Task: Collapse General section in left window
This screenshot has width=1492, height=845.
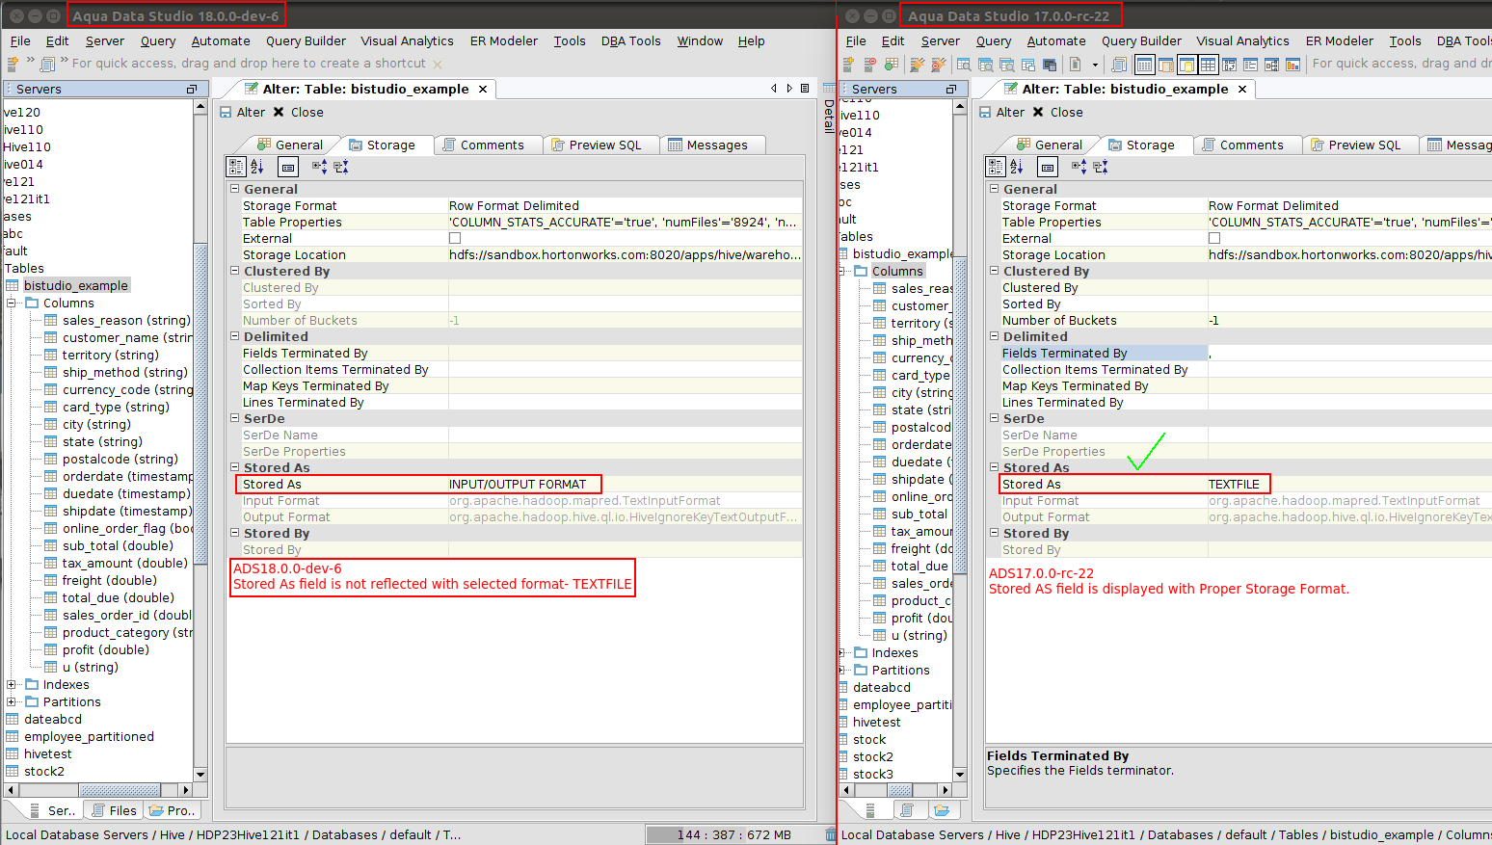Action: (234, 189)
